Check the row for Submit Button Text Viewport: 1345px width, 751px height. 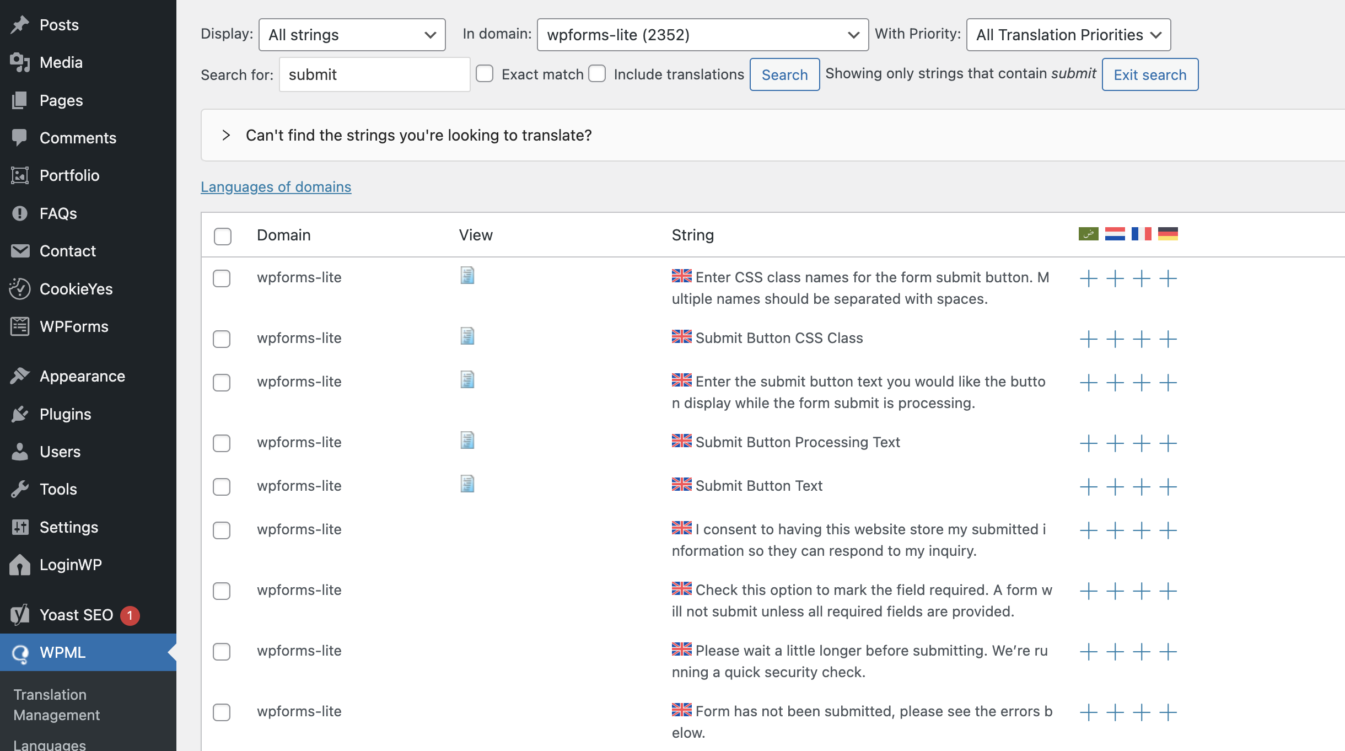tap(222, 487)
